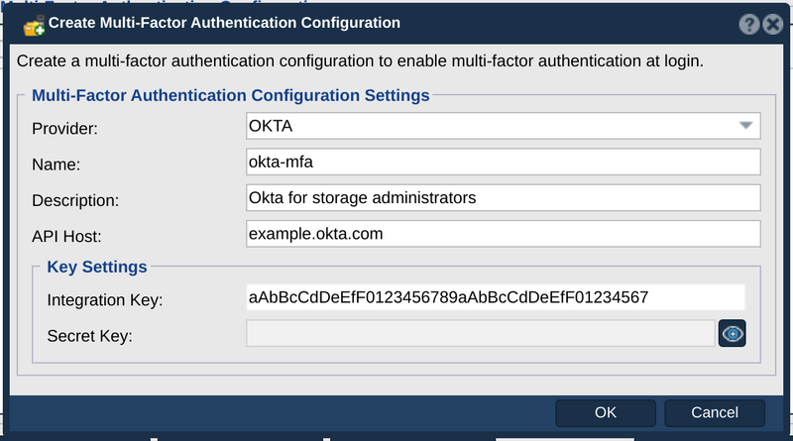Image resolution: width=793 pixels, height=441 pixels.
Task: Click the dialog instruction text about login
Action: pyautogui.click(x=360, y=61)
